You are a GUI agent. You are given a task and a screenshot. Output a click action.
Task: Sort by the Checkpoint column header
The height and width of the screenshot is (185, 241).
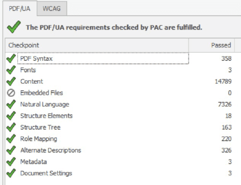click(x=97, y=45)
